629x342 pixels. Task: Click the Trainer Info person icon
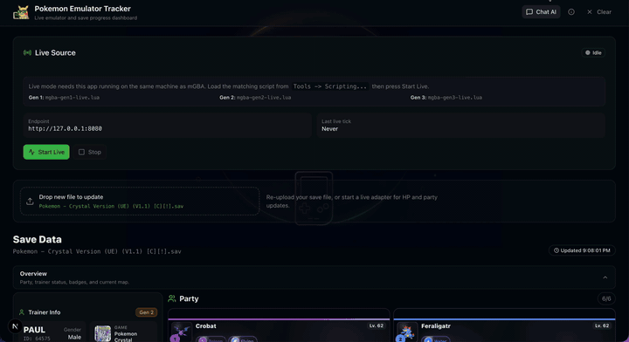(22, 312)
